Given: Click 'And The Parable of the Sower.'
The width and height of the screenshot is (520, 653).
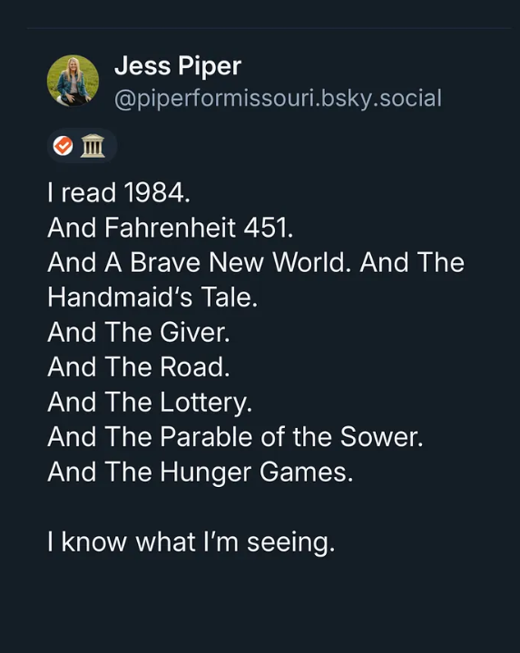Looking at the screenshot, I should tap(235, 437).
